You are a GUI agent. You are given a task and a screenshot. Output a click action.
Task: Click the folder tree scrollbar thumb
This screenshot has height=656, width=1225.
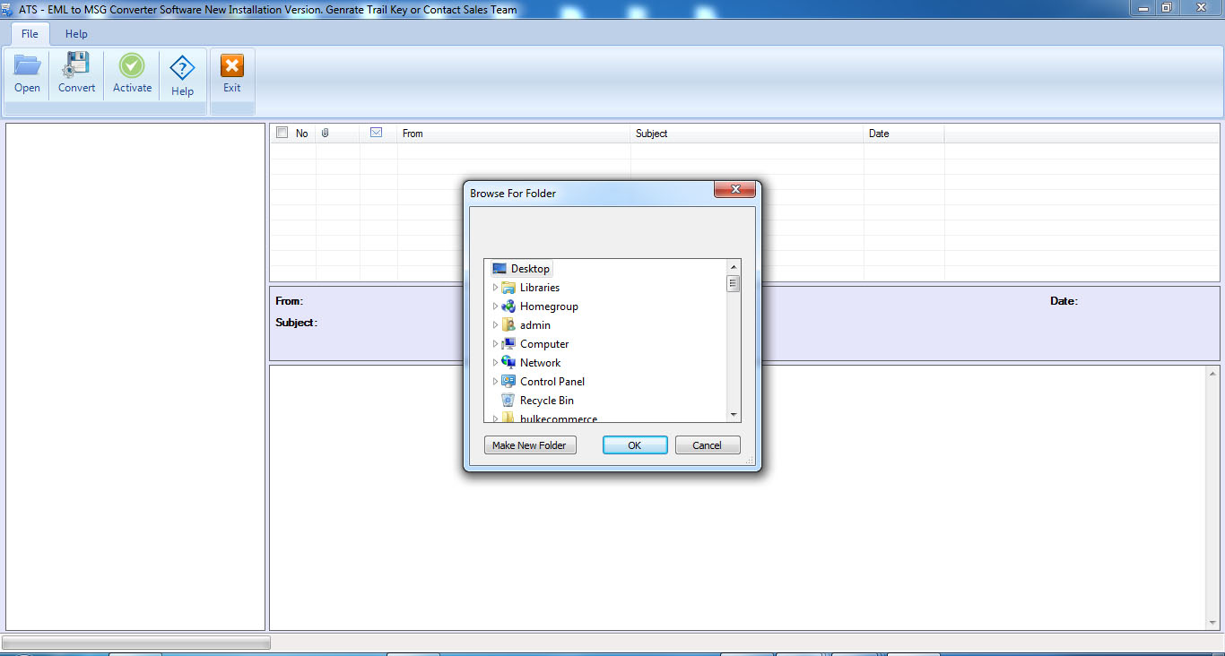click(734, 283)
